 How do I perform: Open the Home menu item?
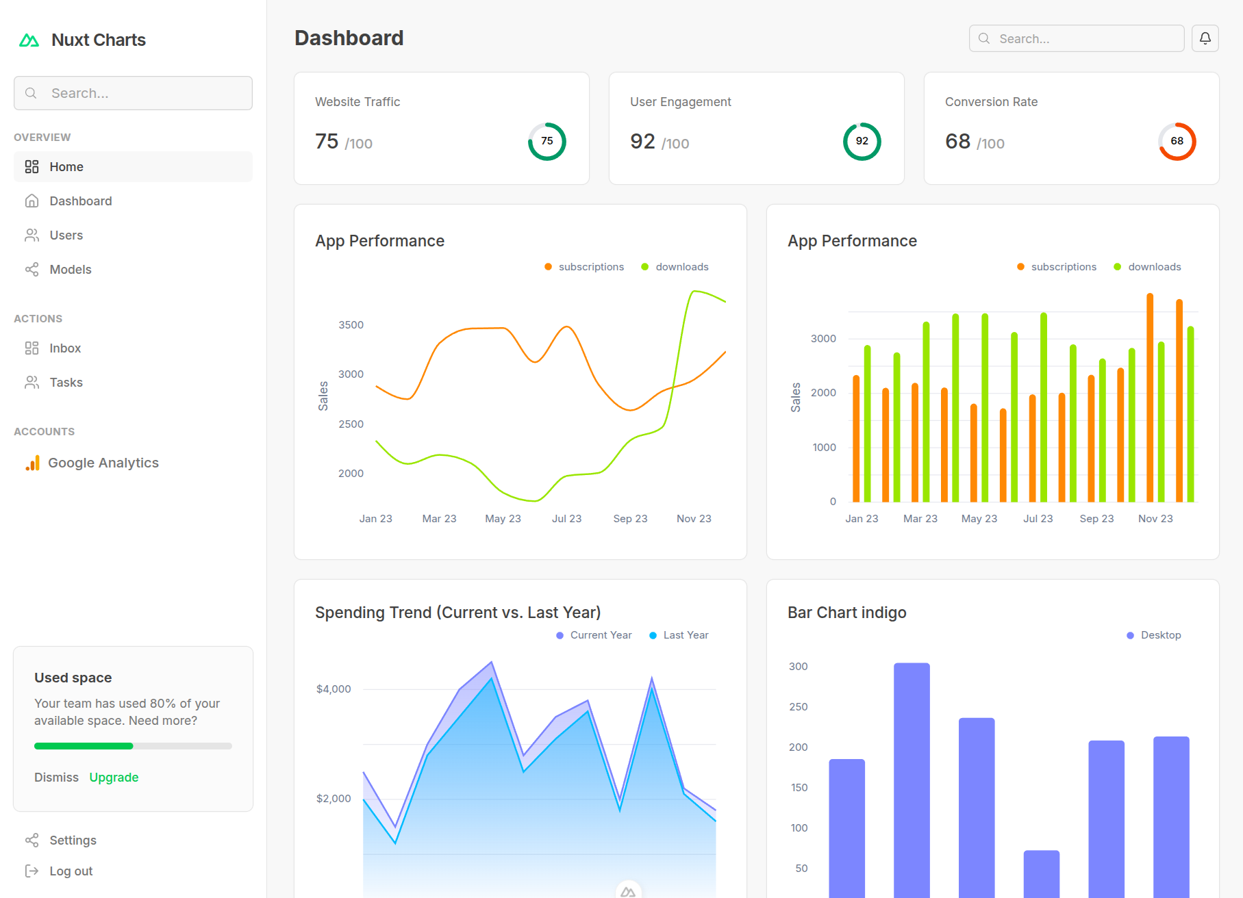[133, 166]
